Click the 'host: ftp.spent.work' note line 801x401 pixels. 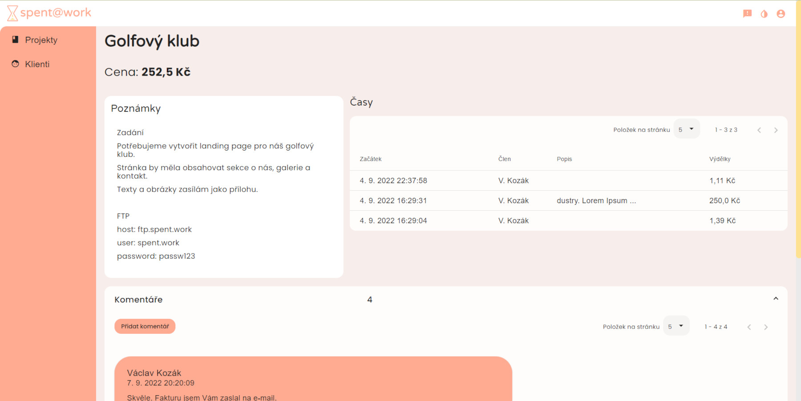pyautogui.click(x=154, y=229)
